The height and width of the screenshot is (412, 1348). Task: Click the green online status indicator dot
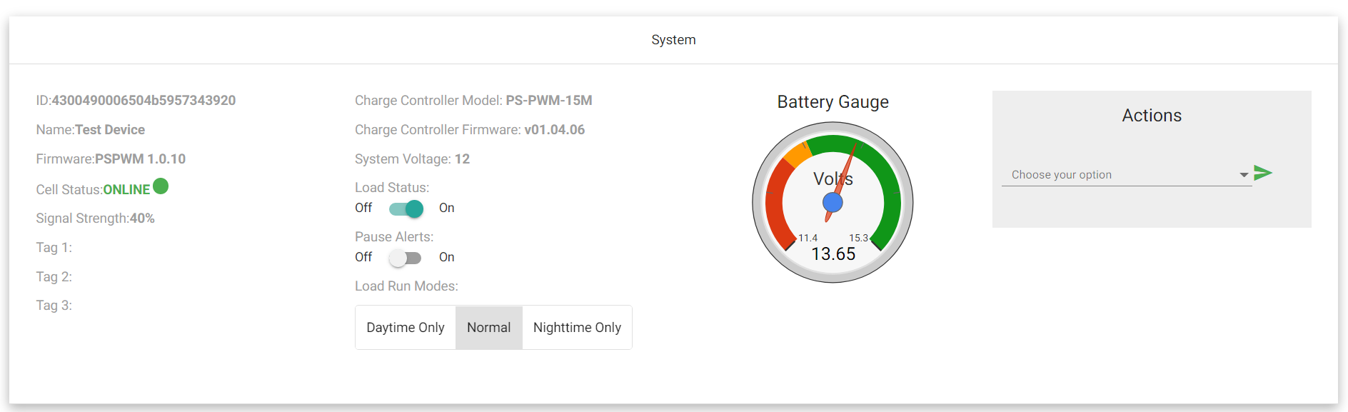[161, 186]
